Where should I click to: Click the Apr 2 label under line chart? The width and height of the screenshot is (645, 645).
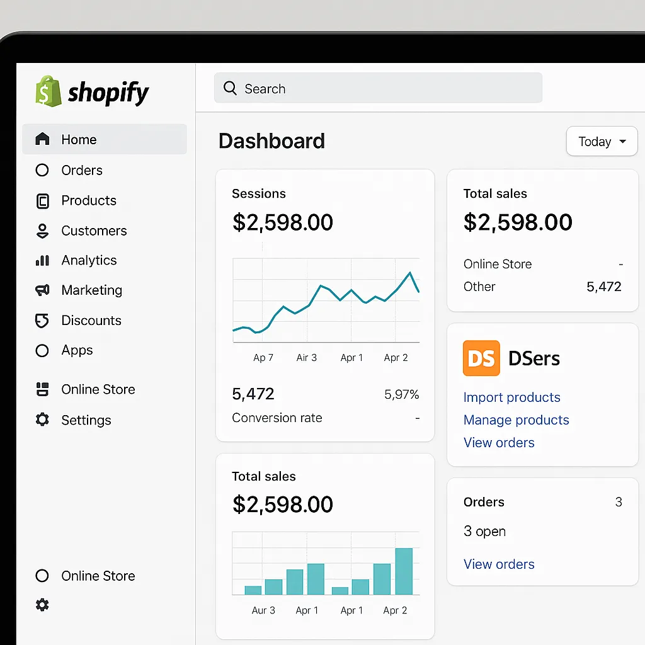coord(396,358)
